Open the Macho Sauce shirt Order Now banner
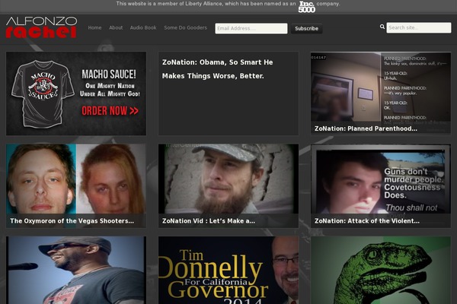The width and height of the screenshot is (457, 304). click(76, 93)
